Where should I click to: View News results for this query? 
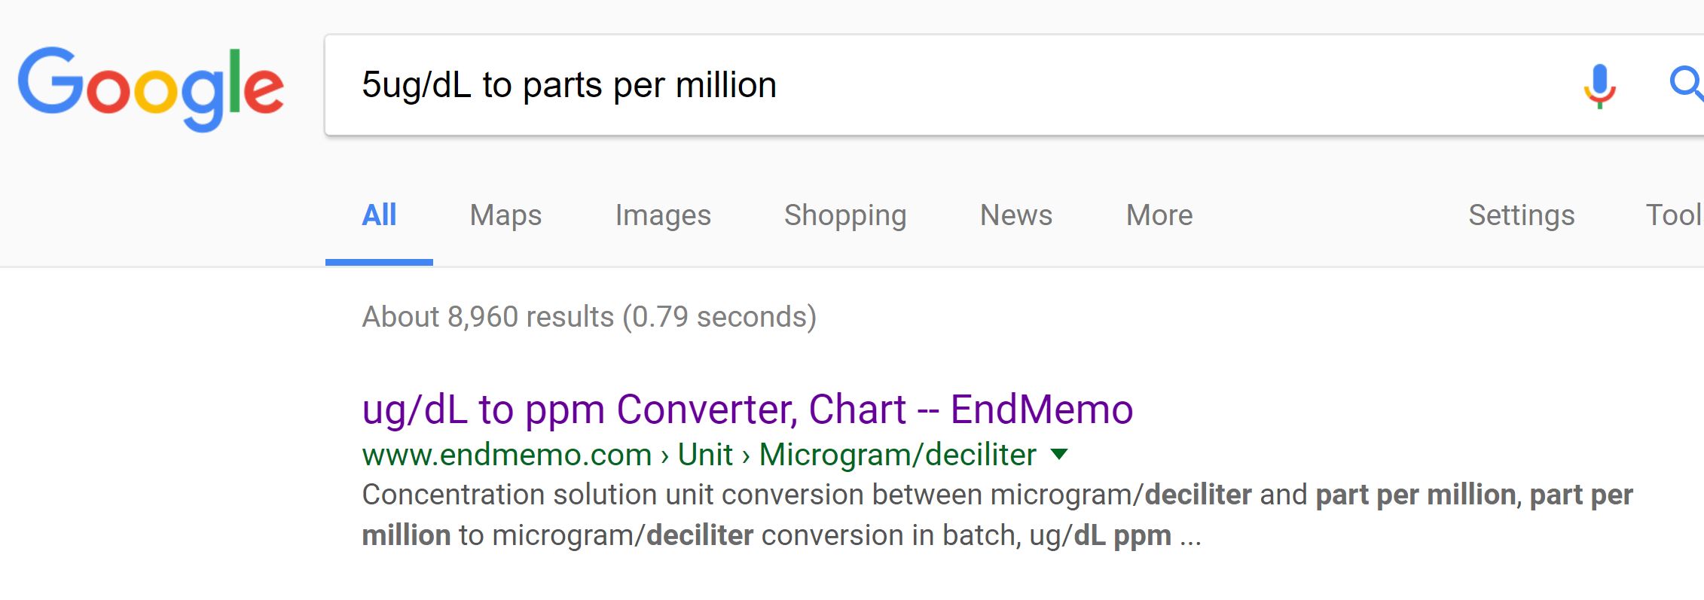coord(1015,215)
